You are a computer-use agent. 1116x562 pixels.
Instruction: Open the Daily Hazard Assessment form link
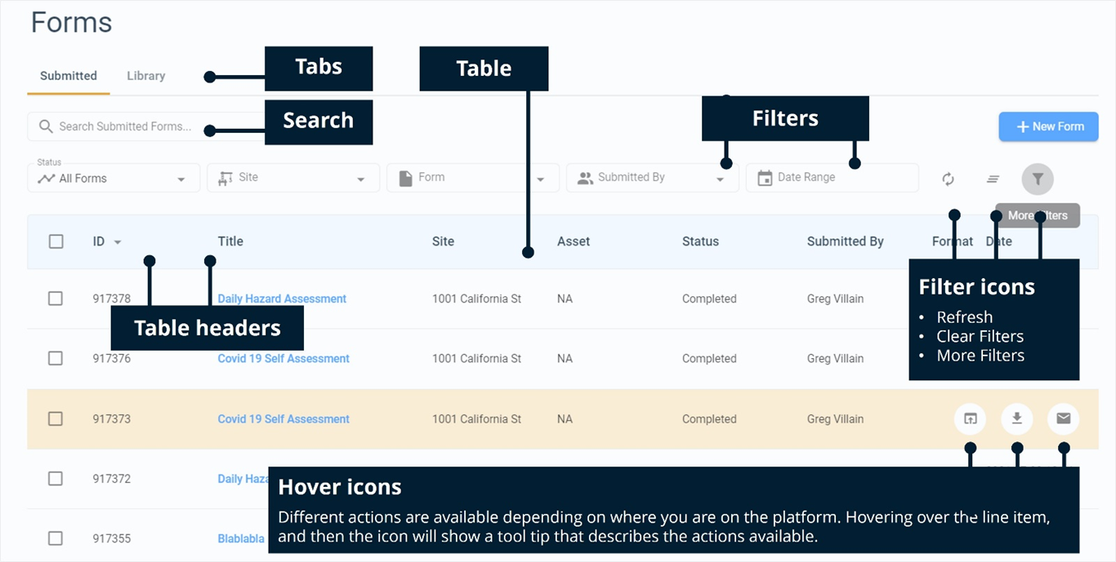point(282,299)
